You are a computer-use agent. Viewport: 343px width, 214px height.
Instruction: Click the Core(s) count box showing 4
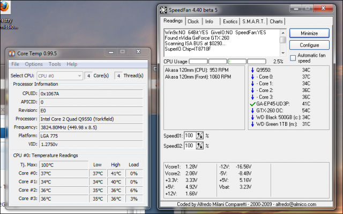click(x=88, y=76)
